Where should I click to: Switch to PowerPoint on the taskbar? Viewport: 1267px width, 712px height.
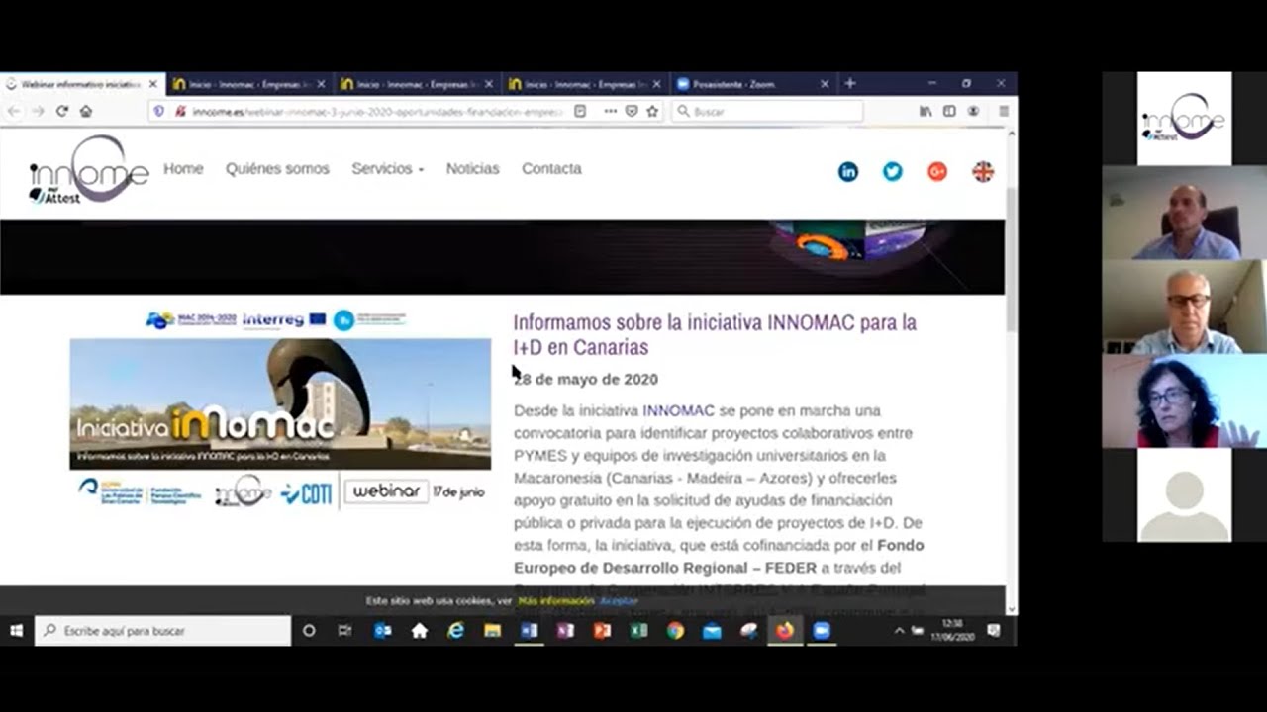point(602,630)
